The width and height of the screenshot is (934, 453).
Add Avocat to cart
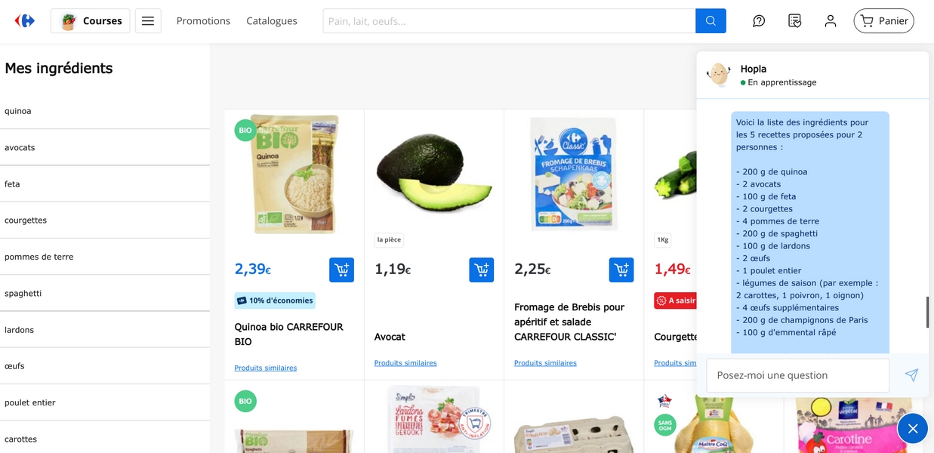coord(481,270)
